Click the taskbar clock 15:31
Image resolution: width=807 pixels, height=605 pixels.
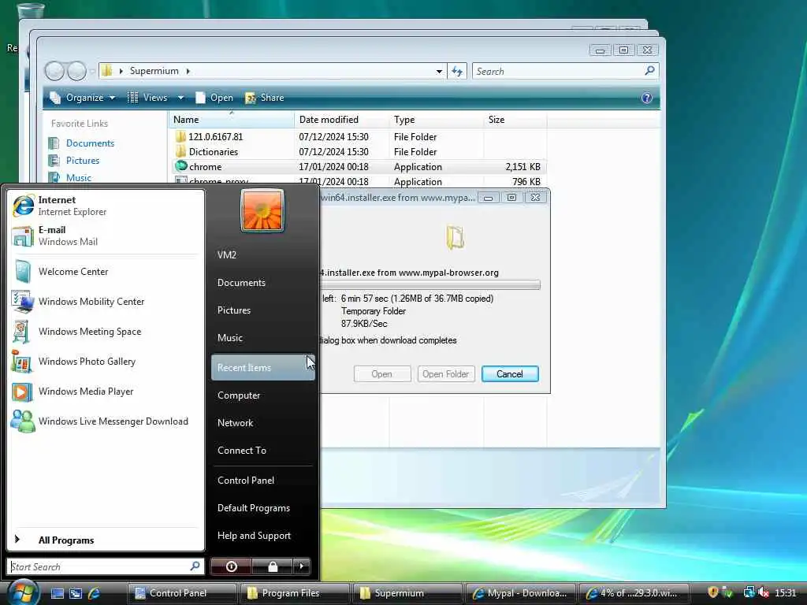786,593
